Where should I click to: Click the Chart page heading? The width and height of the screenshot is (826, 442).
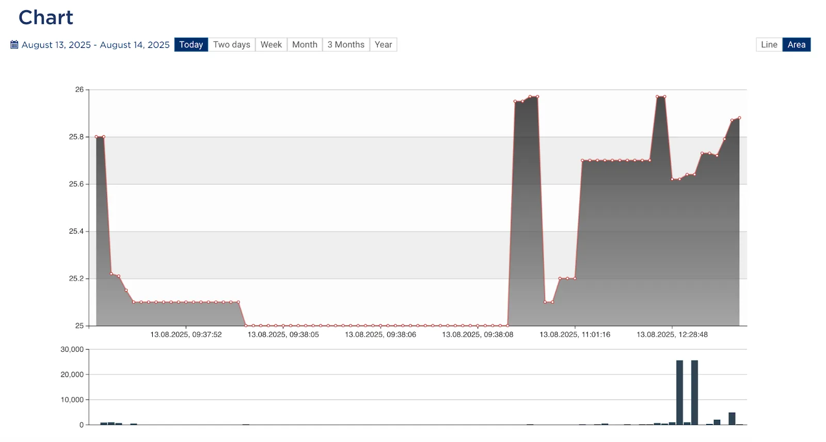pyautogui.click(x=46, y=18)
